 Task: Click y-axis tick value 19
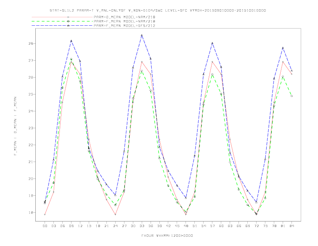click(31, 196)
